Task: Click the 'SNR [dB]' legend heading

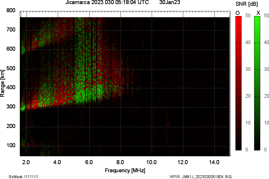Action: tap(247, 4)
